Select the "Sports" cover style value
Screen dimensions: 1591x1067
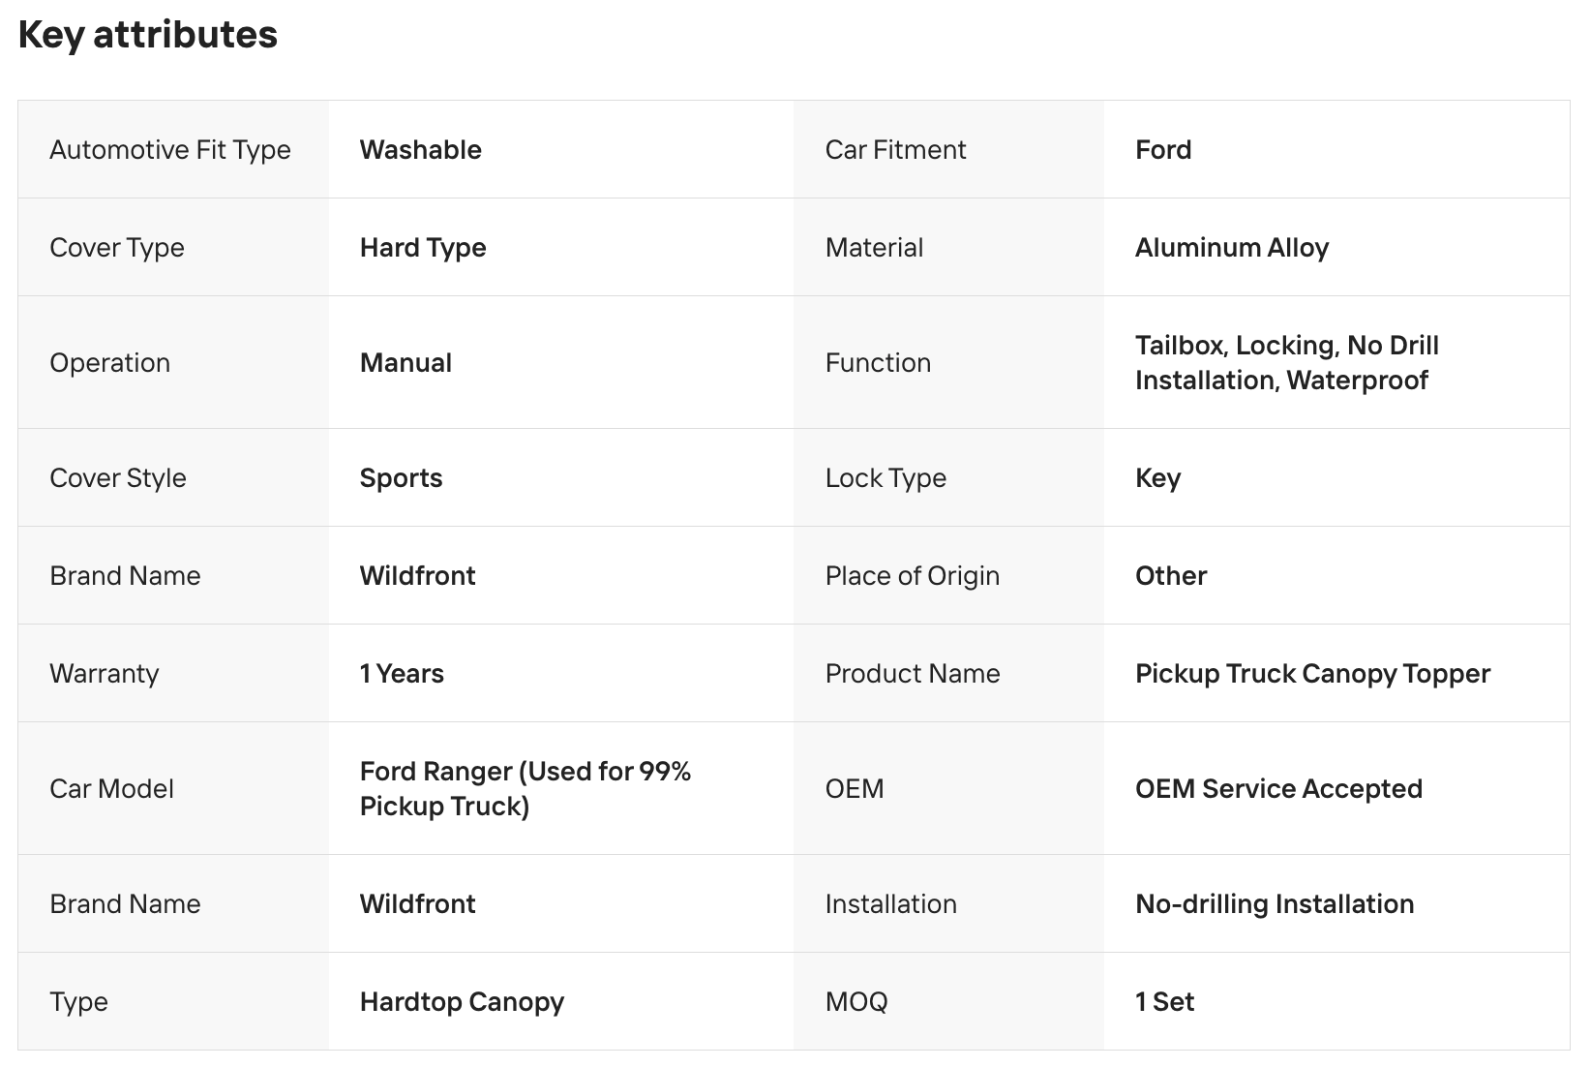[x=401, y=478]
